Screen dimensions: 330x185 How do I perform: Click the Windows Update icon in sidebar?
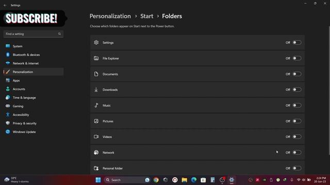tap(8, 132)
